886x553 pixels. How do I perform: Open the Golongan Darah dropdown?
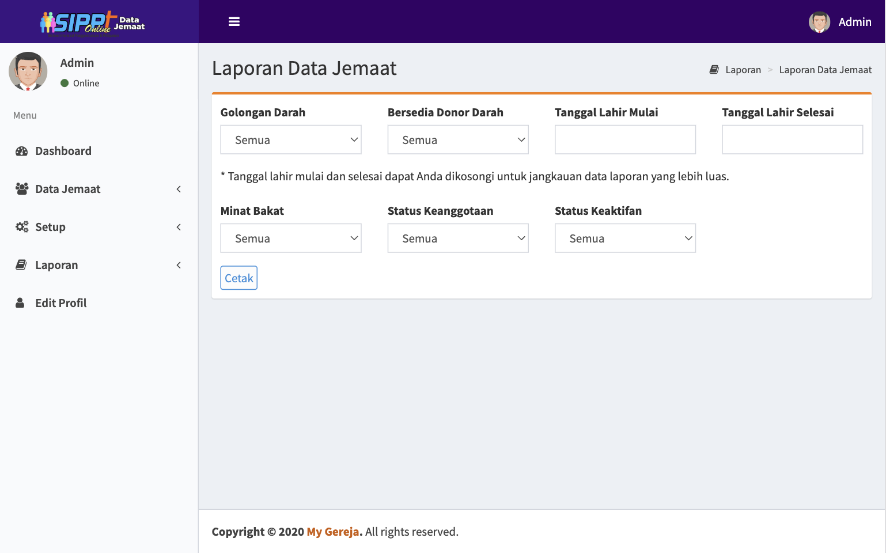291,140
